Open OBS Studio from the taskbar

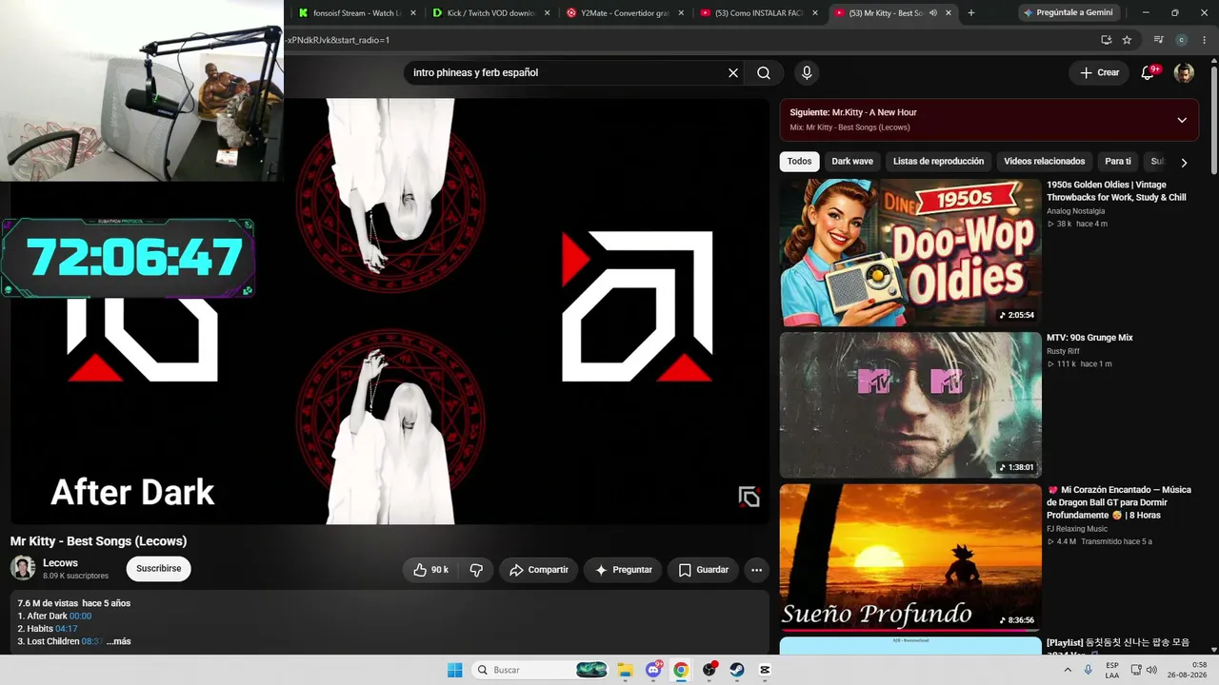tap(709, 670)
